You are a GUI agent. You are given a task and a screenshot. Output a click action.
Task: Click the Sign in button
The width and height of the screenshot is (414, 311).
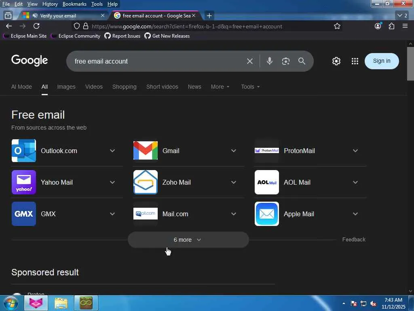[382, 61]
